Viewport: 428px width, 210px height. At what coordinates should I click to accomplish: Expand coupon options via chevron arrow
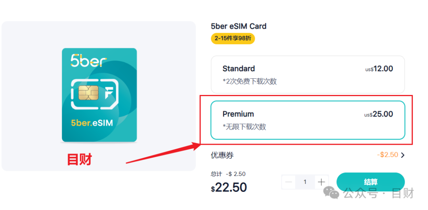pos(403,155)
